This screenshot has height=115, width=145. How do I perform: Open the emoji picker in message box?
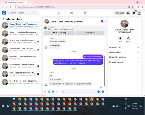coord(99,92)
